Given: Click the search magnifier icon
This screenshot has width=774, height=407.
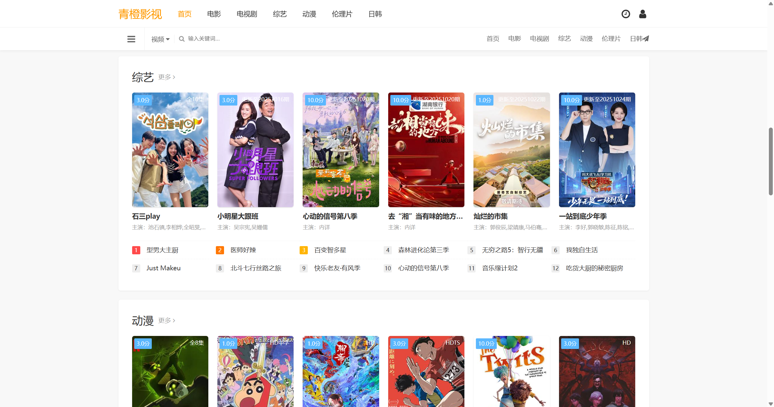Looking at the screenshot, I should point(182,39).
